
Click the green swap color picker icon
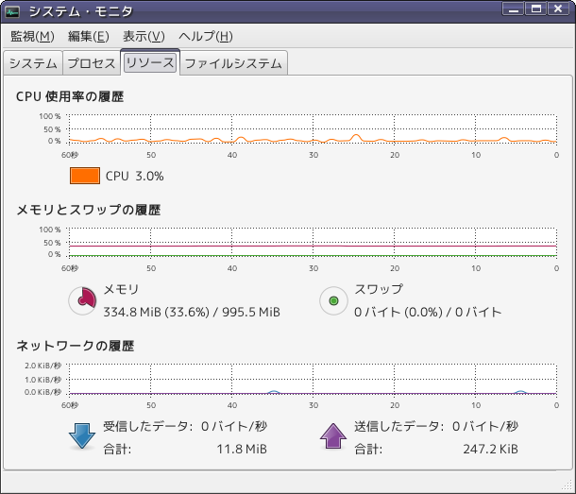333,301
